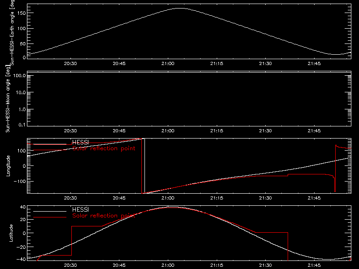This screenshot has width=359, height=269.
Task: Click '21:30' time label under Longitude plot
Action: click(265, 198)
